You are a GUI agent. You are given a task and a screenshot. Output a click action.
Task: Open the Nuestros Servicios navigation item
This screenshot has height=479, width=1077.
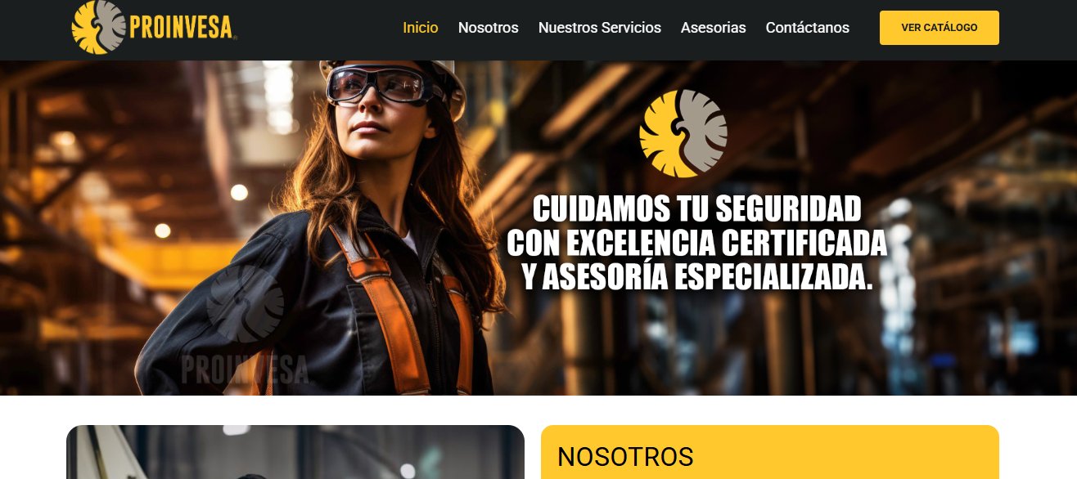(600, 28)
